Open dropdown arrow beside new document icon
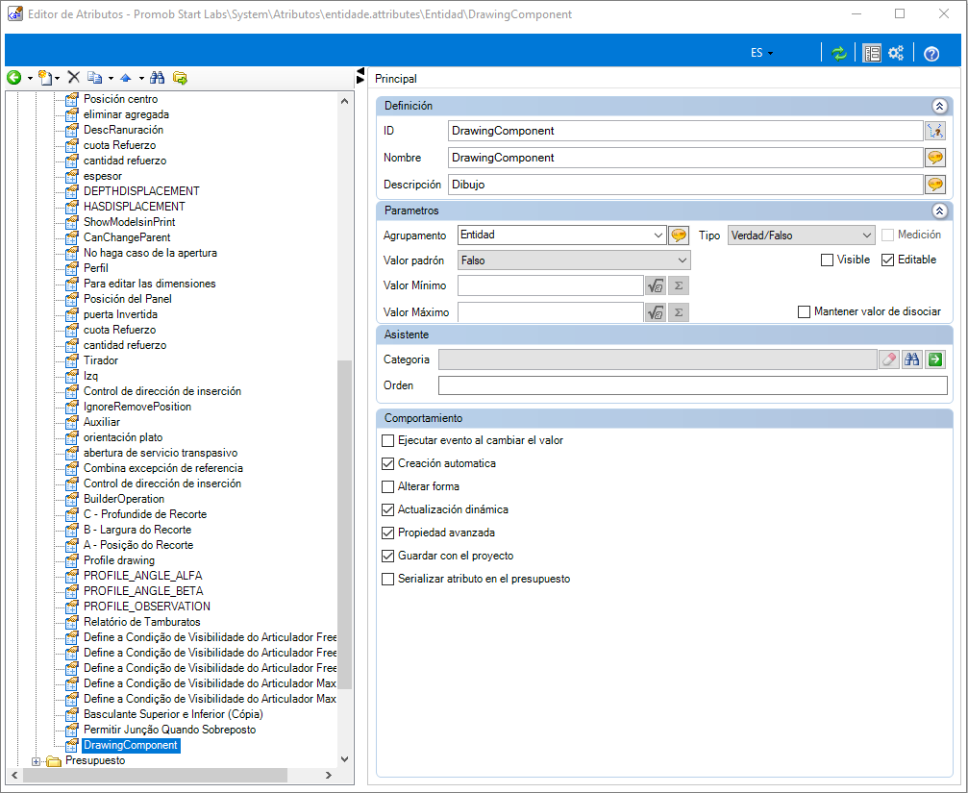The image size is (968, 793). [58, 79]
